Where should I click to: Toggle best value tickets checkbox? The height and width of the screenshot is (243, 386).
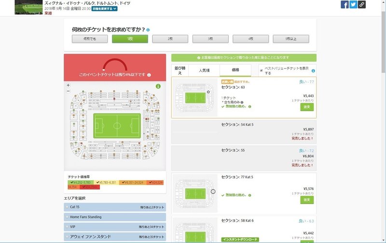click(x=261, y=70)
